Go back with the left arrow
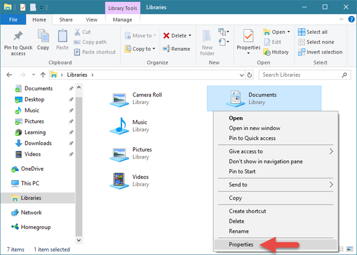Viewport: 357px width, 255px height. [x=9, y=75]
